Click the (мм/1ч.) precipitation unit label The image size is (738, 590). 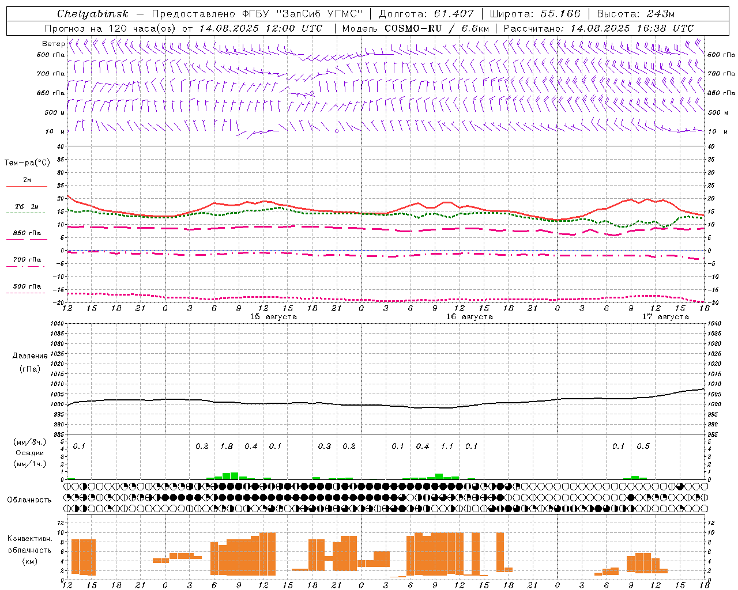point(29,464)
